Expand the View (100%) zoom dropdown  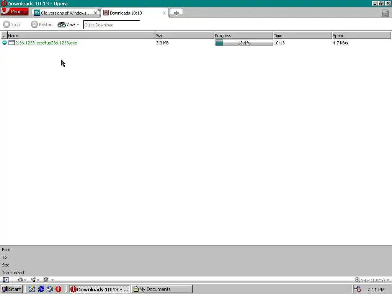pyautogui.click(x=372, y=280)
